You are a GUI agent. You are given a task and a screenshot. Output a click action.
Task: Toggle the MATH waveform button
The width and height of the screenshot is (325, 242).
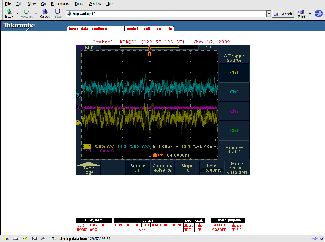click(x=156, y=225)
